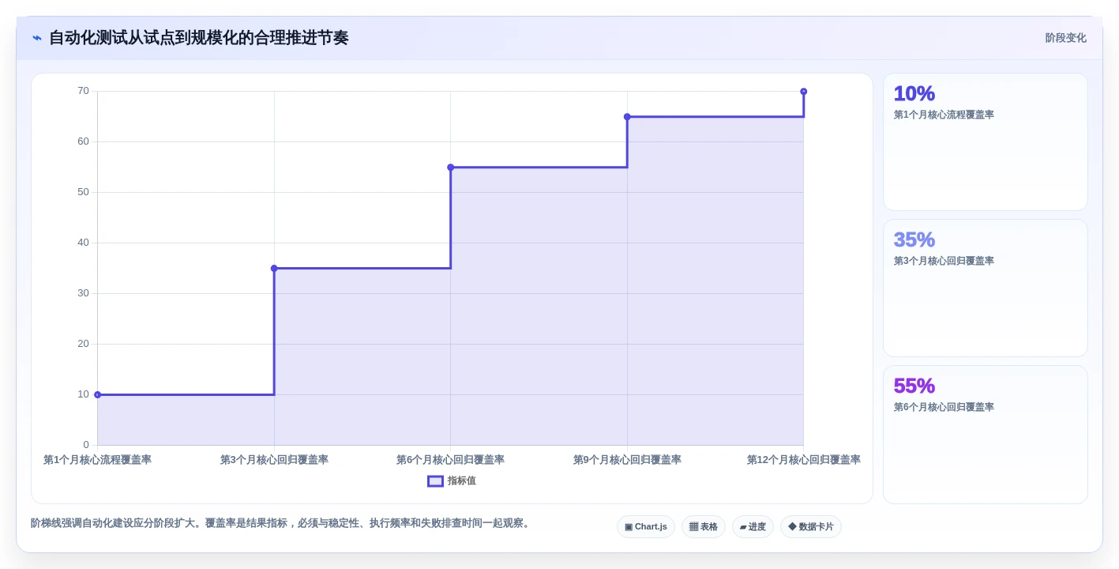1119x569 pixels.
Task: Click the data point at value 55
Action: pyautogui.click(x=451, y=168)
